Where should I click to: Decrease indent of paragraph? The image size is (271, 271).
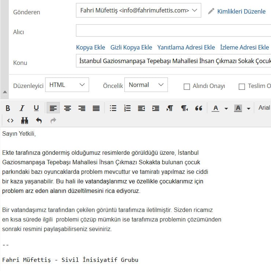pyautogui.click(x=142, y=109)
